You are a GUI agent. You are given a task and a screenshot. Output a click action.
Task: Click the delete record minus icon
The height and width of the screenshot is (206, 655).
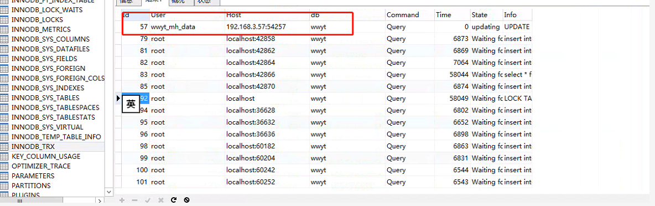click(134, 200)
